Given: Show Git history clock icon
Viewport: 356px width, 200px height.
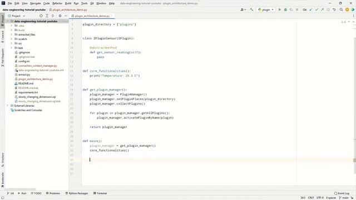Looking at the screenshot, I should point(328,10).
